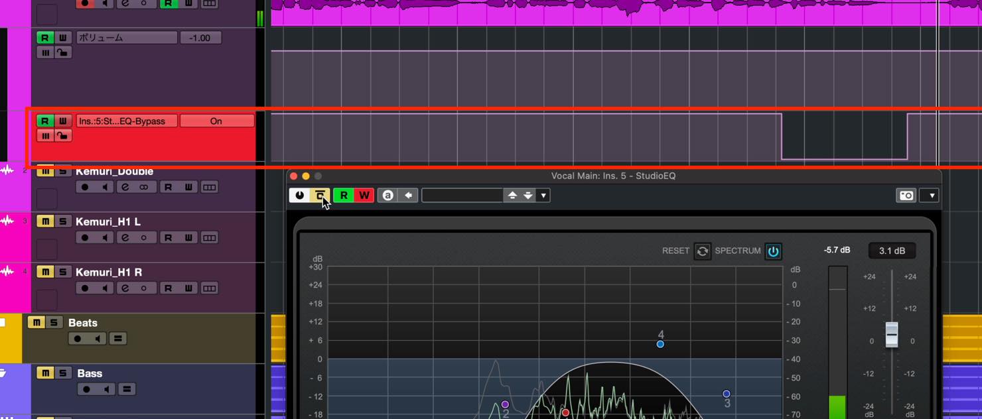Open the plugin preset dropdown arrow

(x=543, y=195)
